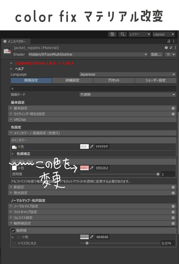179x264 pixels.
Task: Collapse the 輪郭線設定 foldout
Action: (x=11, y=223)
